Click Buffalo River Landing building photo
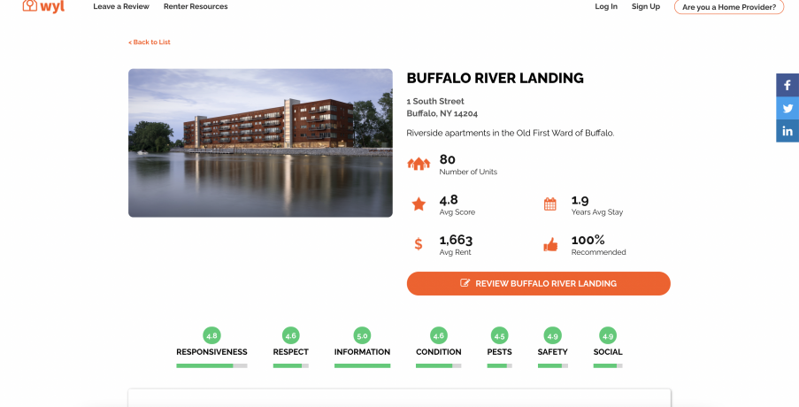 click(x=260, y=142)
